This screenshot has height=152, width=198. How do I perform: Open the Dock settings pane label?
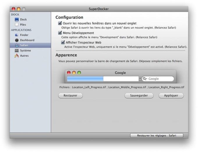coord(23,20)
